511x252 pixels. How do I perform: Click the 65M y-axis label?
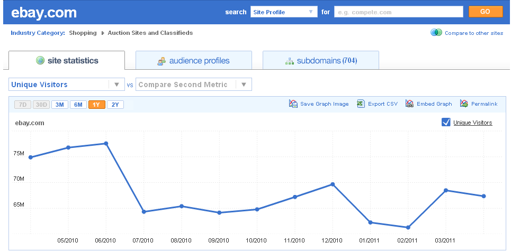pos(19,204)
